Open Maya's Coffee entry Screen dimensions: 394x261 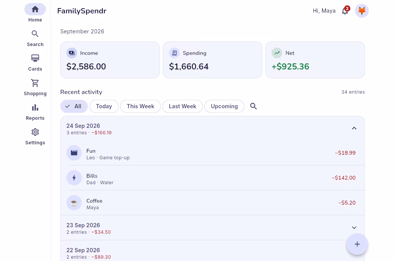click(x=212, y=203)
